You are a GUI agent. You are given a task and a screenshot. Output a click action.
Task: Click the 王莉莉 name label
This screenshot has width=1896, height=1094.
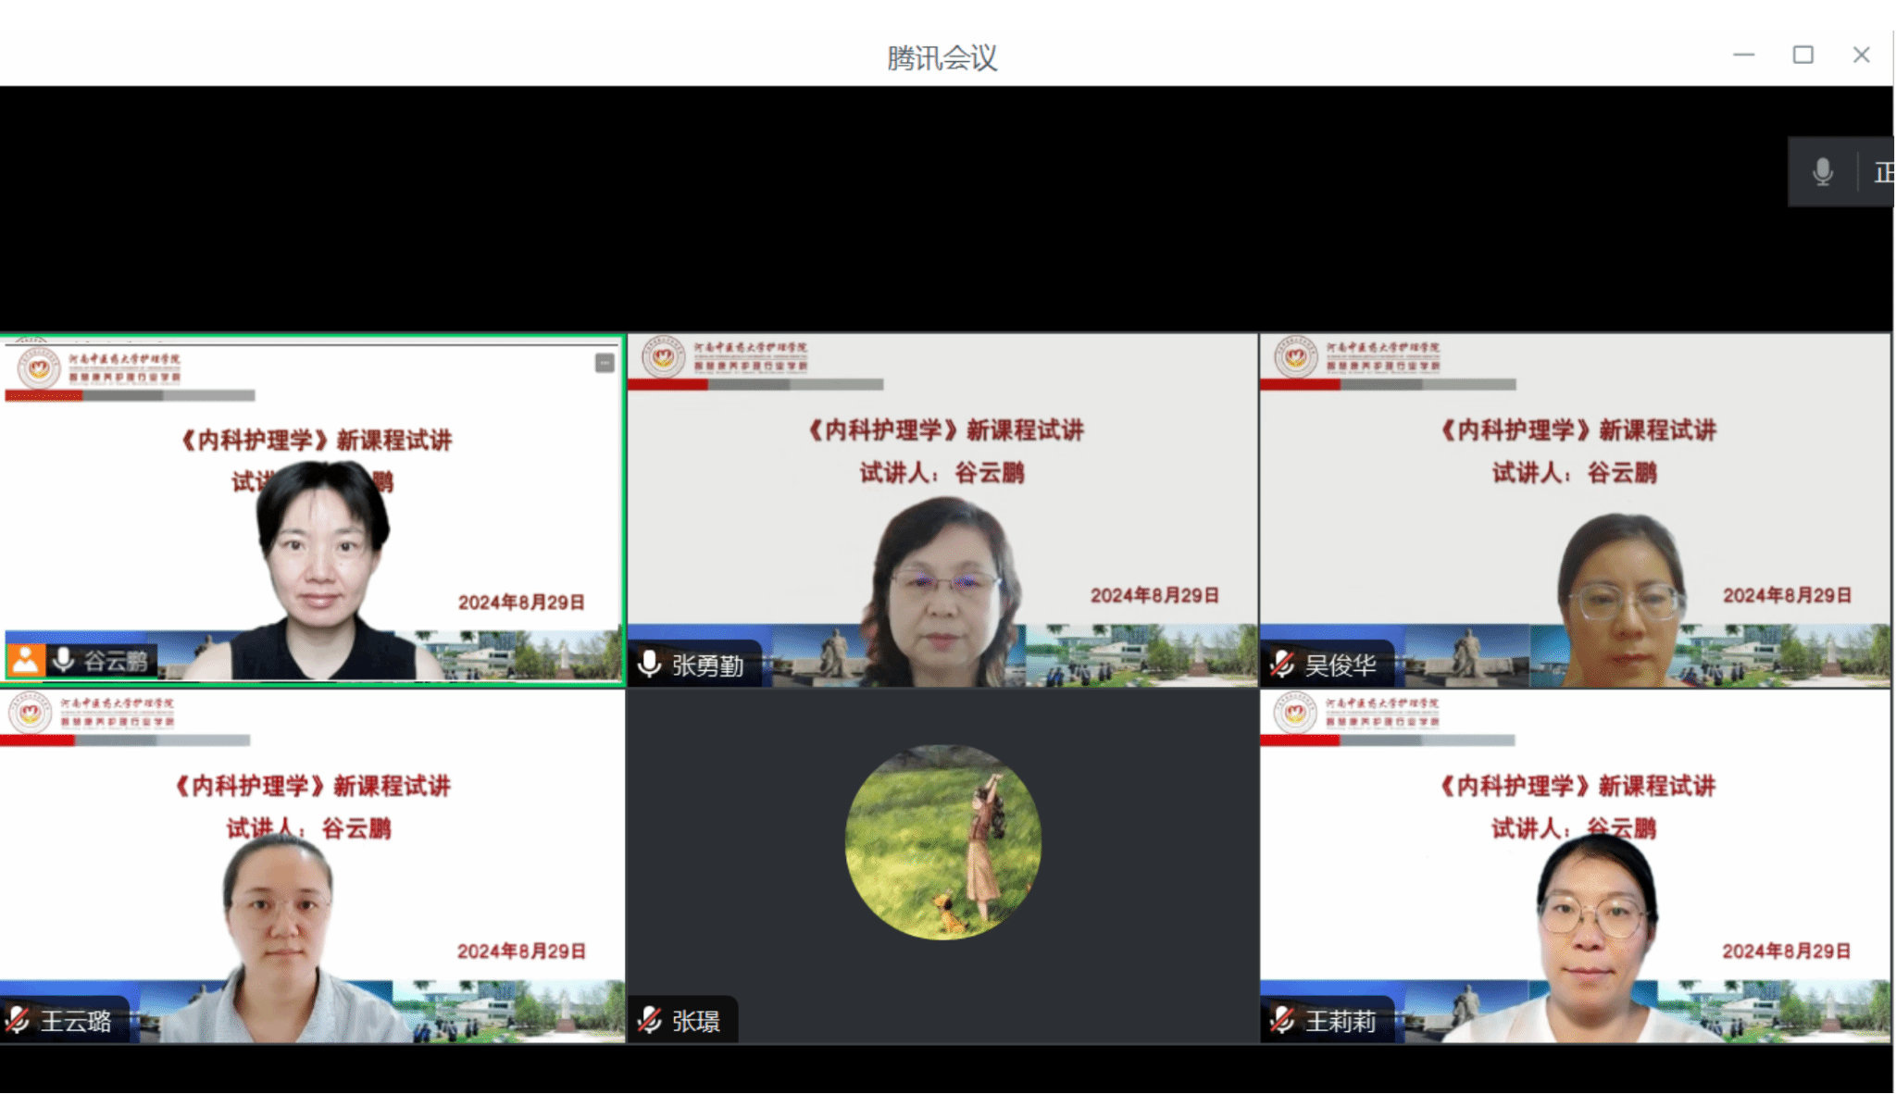(1340, 1021)
